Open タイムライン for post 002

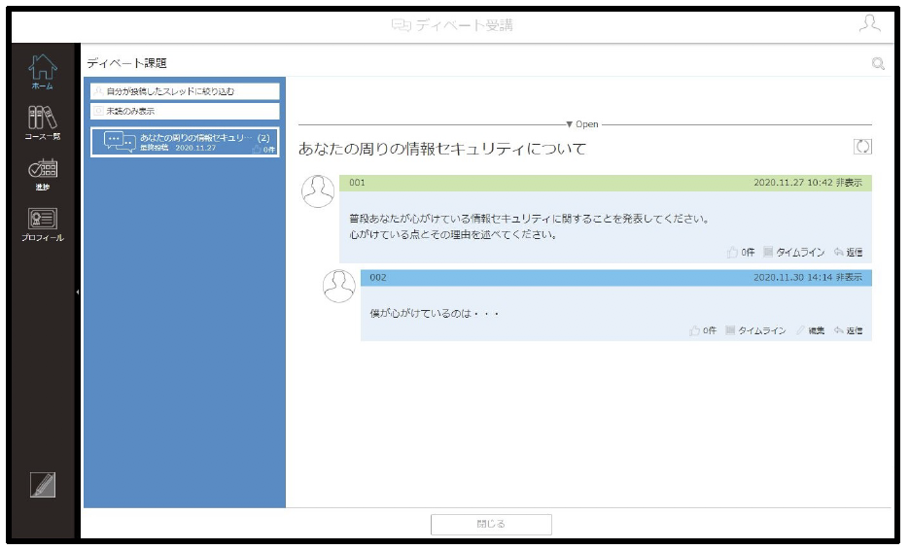(x=755, y=330)
